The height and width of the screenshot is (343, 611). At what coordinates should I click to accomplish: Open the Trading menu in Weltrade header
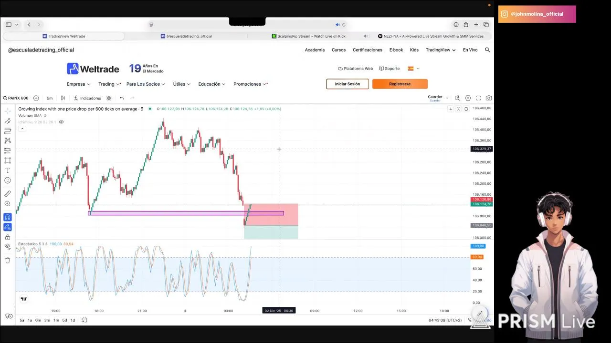109,84
